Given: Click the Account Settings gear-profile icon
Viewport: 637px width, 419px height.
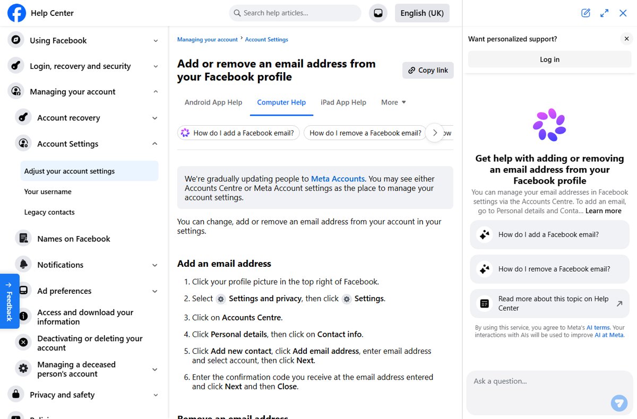Looking at the screenshot, I should tap(23, 144).
